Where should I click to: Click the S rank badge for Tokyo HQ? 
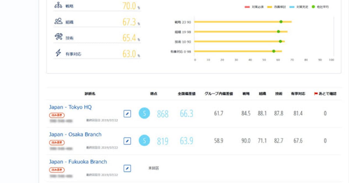pyautogui.click(x=144, y=113)
